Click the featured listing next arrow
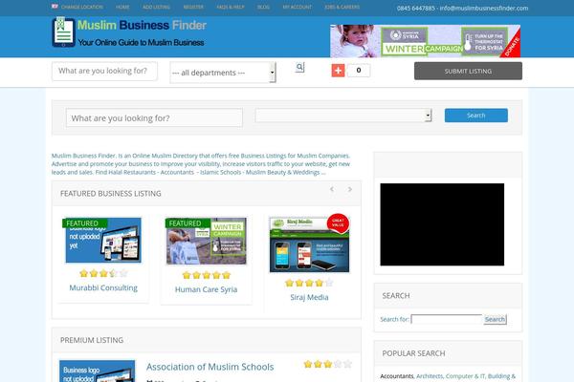Viewport: 574px width, 382px height. click(350, 189)
